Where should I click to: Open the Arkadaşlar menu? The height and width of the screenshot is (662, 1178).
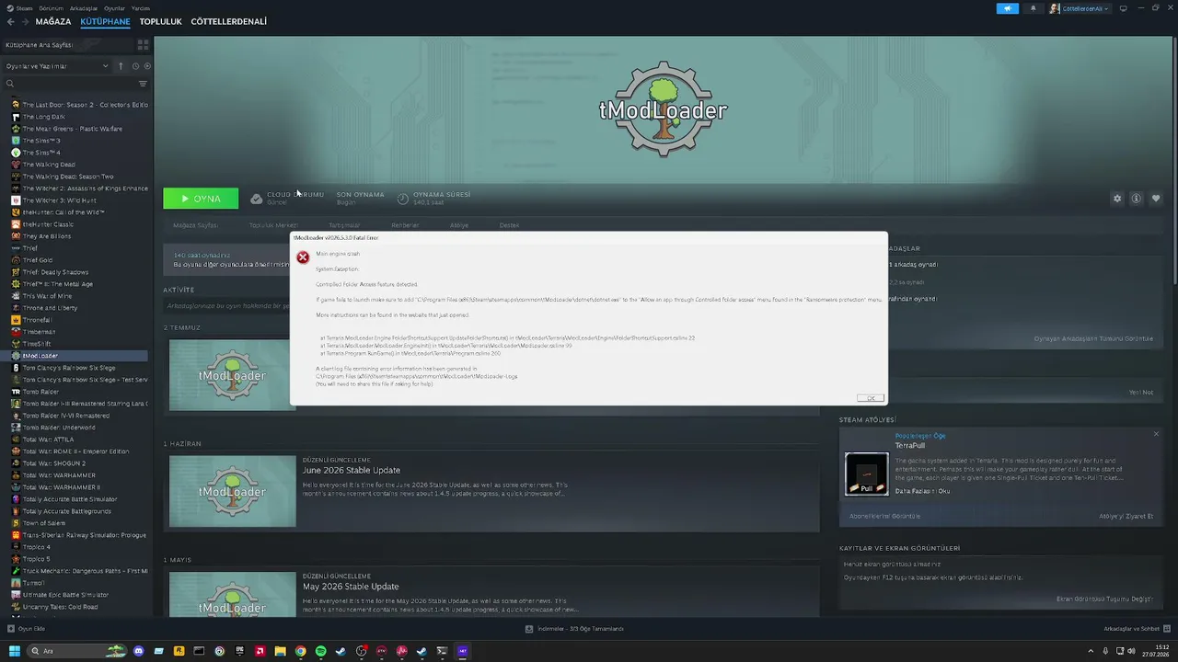tap(84, 8)
